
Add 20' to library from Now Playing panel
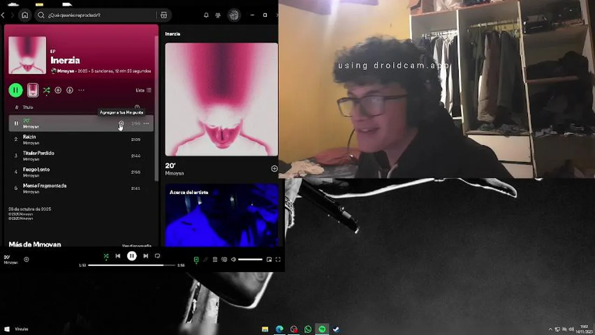(274, 169)
